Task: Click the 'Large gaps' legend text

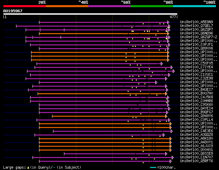Action: (14, 167)
